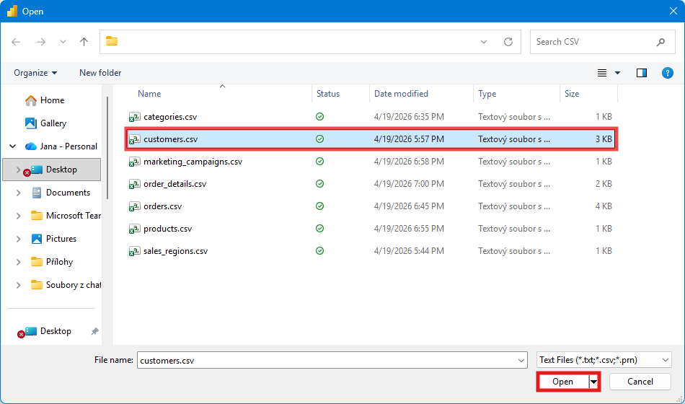Open the view options dropdown arrow

617,73
